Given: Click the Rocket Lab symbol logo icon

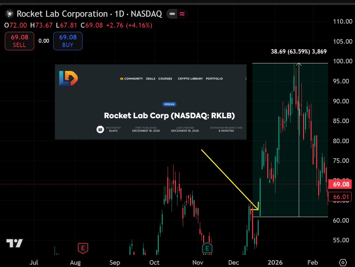Looking at the screenshot, I should (x=10, y=14).
